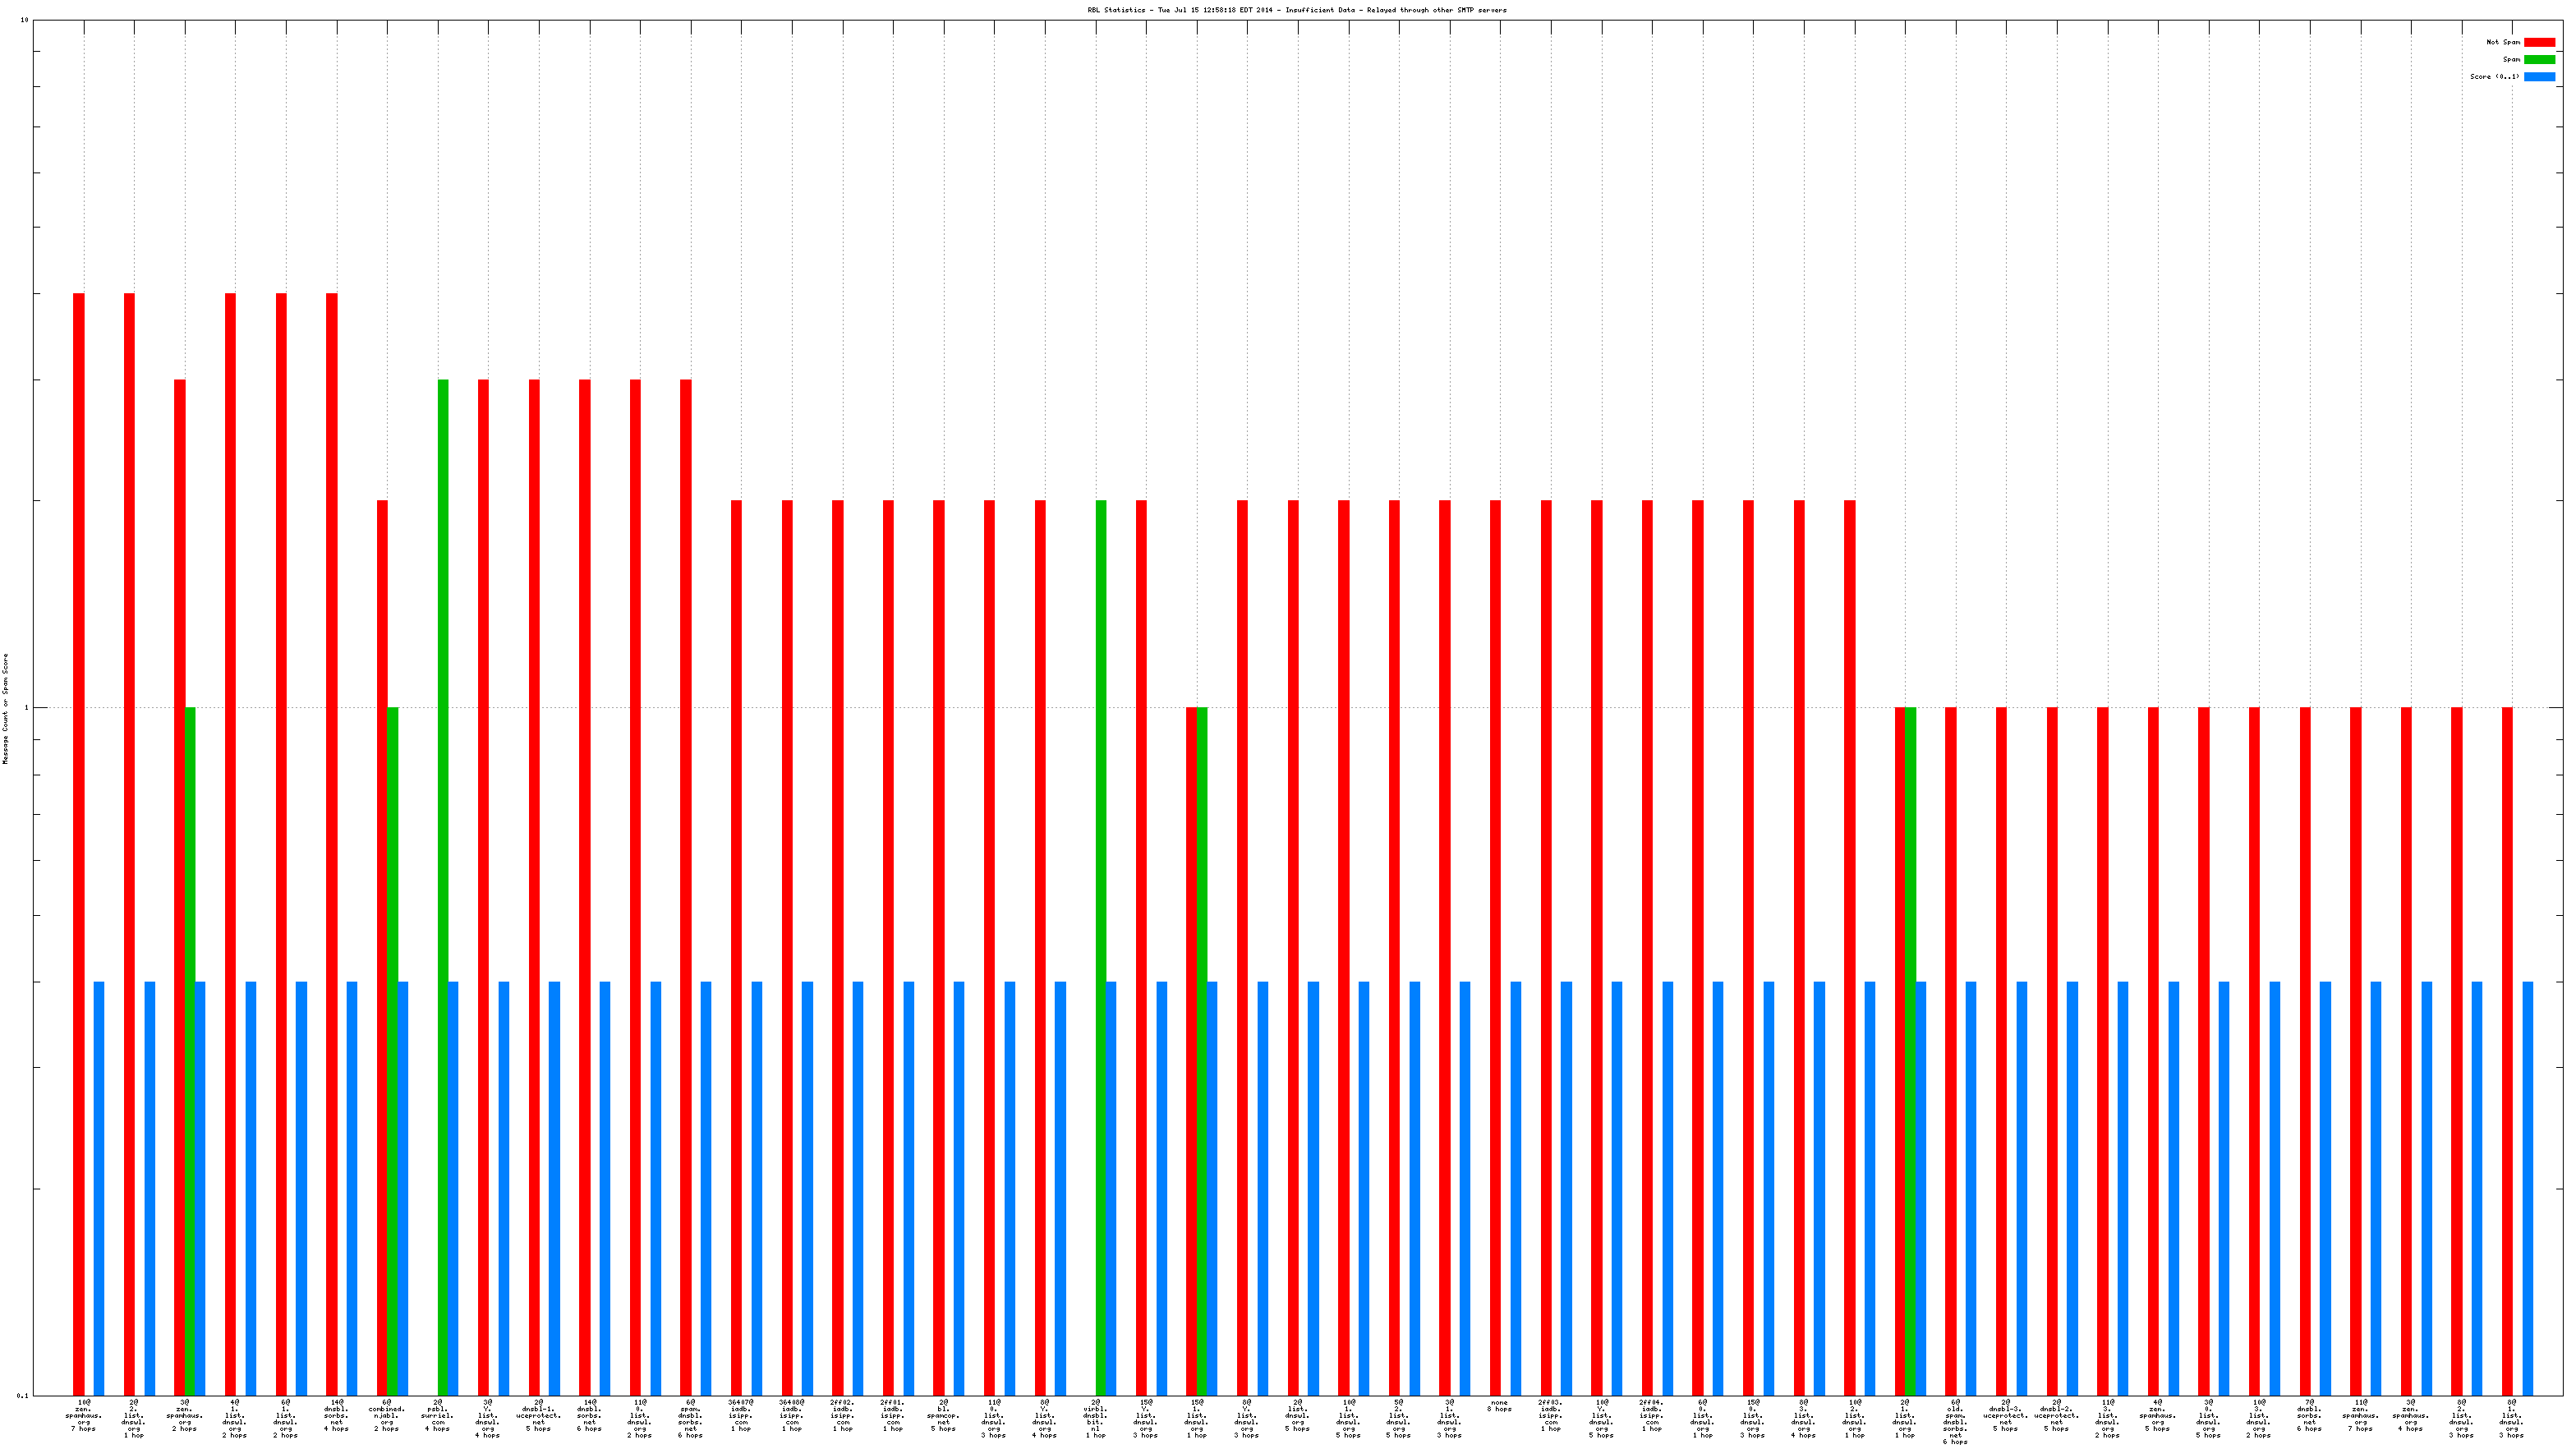This screenshot has height=1449, width=2576.
Task: Click the psbl.surriel.com 4 hops axis label
Action: tap(437, 1416)
